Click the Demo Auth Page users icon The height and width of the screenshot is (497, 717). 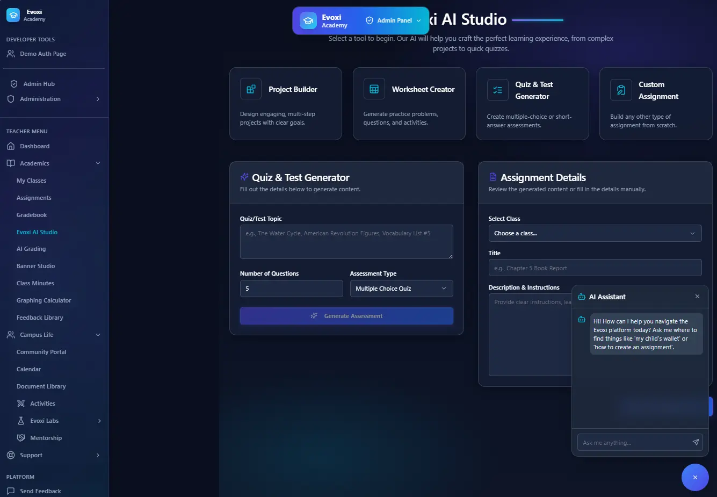coord(11,54)
